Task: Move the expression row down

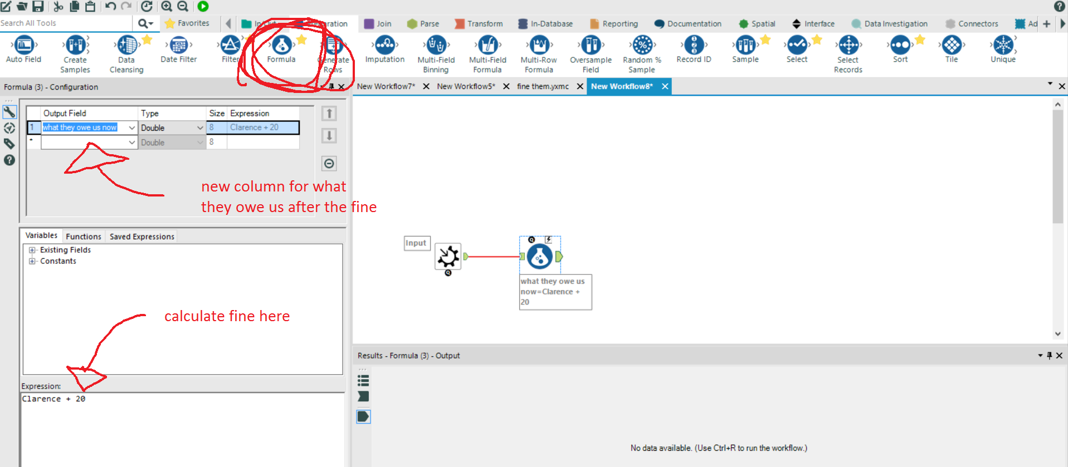Action: 329,136
